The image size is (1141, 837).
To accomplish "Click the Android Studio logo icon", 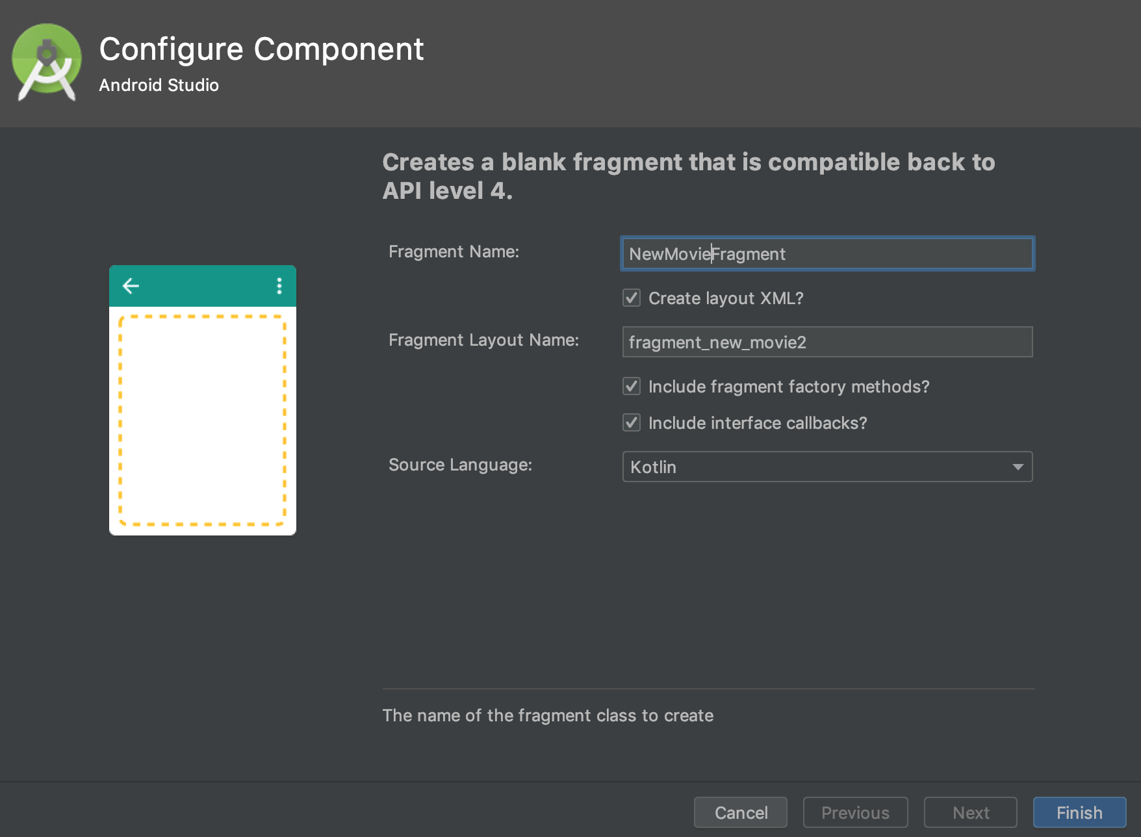I will 47,62.
